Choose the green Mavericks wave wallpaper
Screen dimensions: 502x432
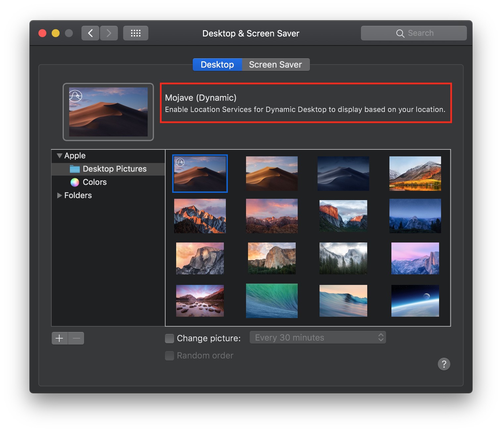[272, 301]
